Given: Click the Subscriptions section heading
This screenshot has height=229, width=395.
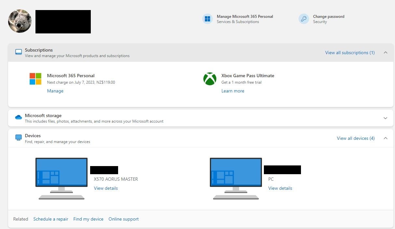Looking at the screenshot, I should 39,50.
